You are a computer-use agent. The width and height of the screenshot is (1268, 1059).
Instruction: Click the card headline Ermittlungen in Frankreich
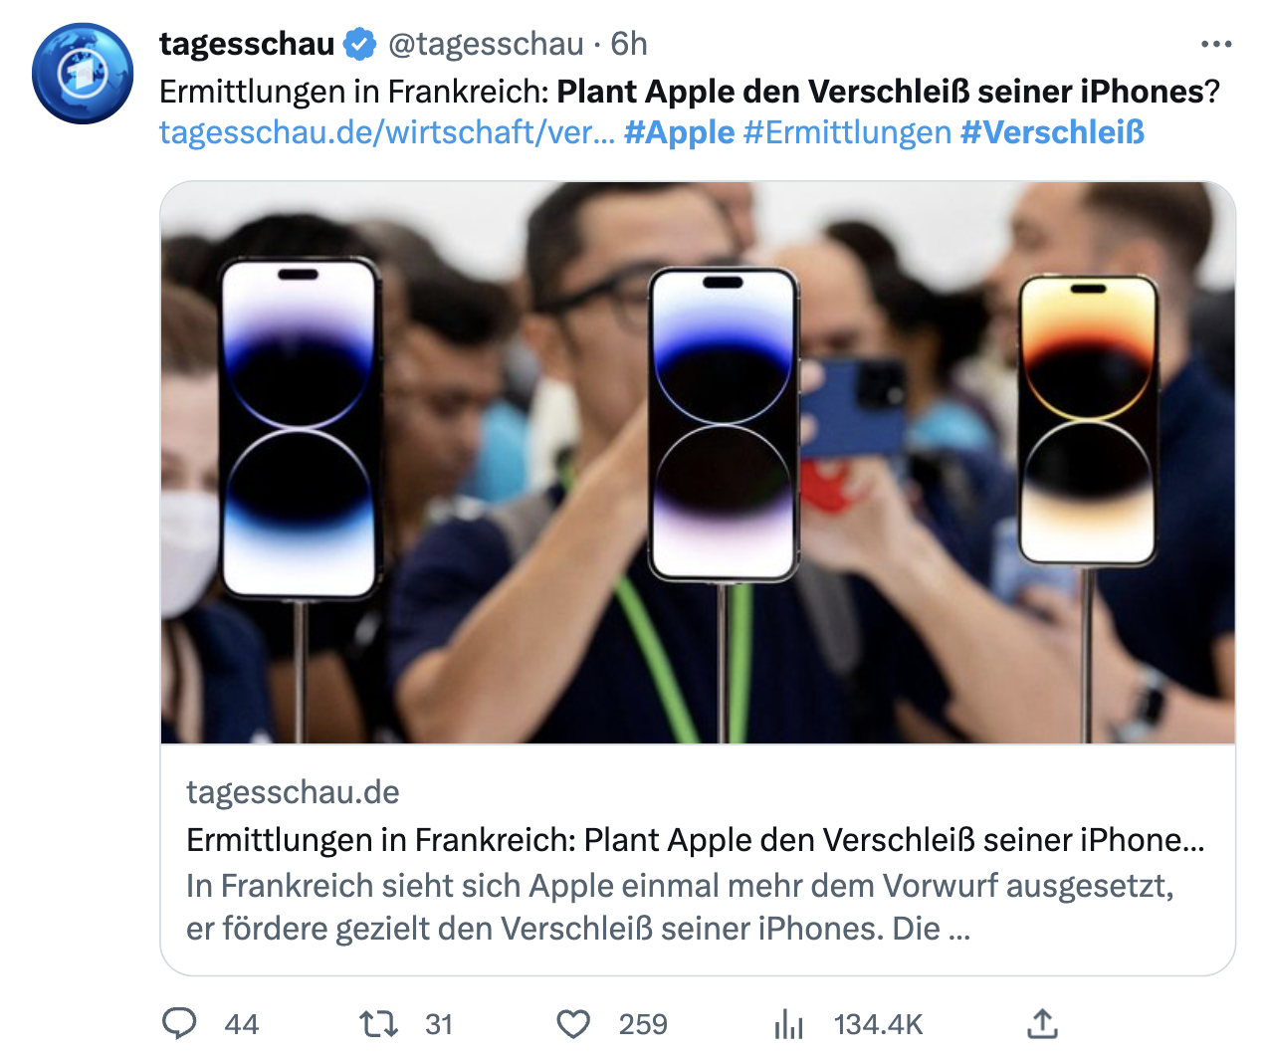pyautogui.click(x=696, y=840)
